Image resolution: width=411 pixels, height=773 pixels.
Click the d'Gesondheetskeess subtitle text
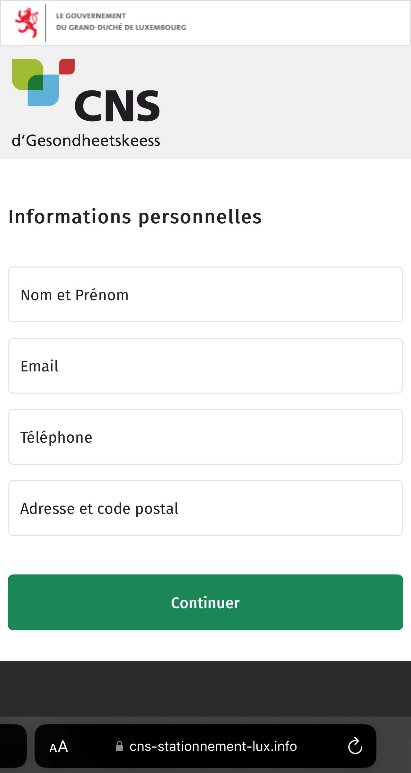[86, 141]
